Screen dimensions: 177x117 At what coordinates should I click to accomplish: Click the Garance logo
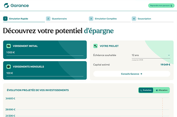pyautogui.click(x=16, y=6)
